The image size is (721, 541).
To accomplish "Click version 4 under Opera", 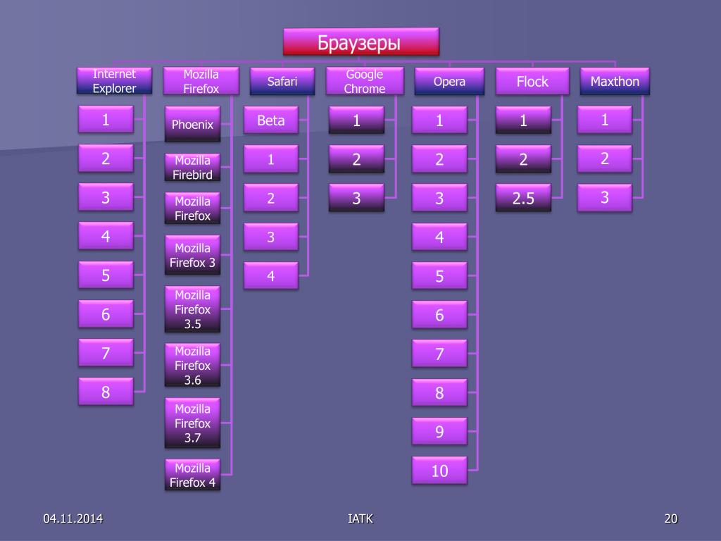I will pyautogui.click(x=439, y=237).
